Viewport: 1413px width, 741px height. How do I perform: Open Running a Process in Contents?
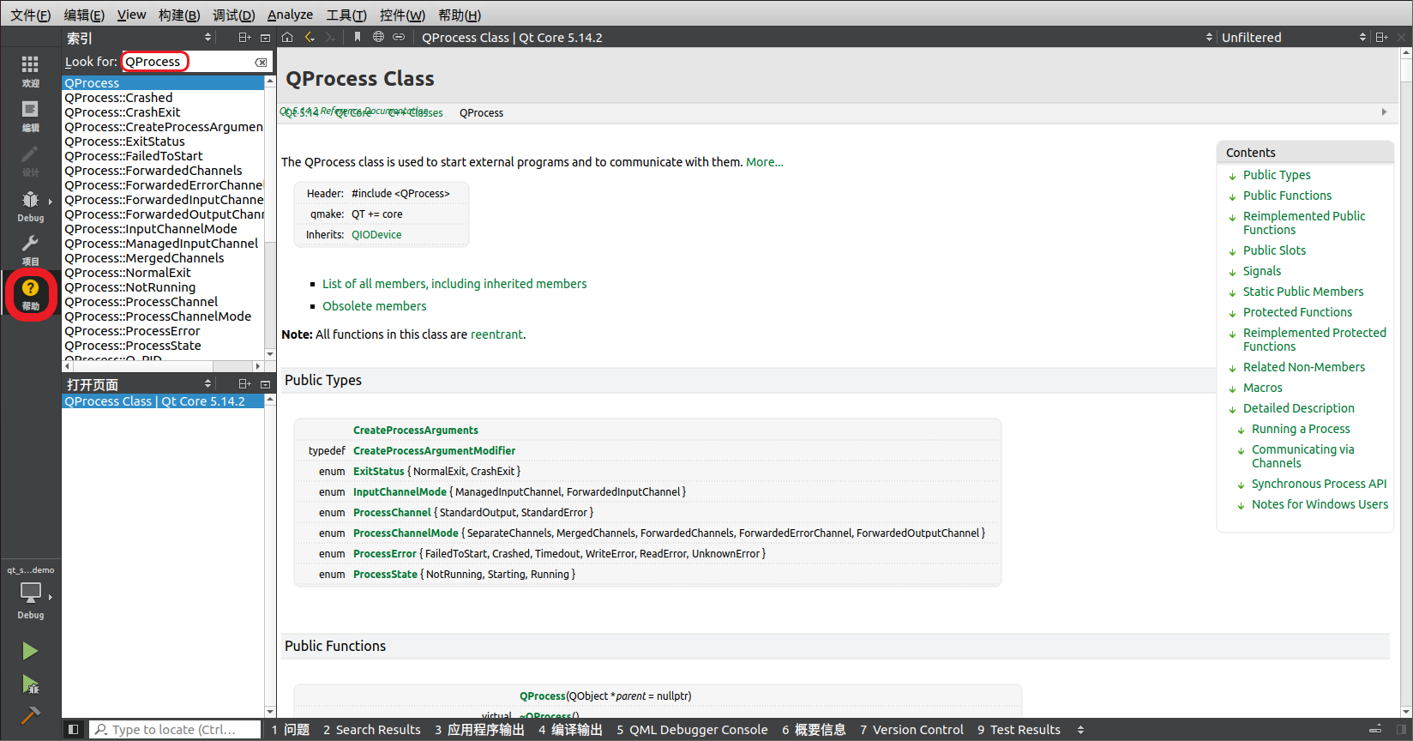(1300, 429)
